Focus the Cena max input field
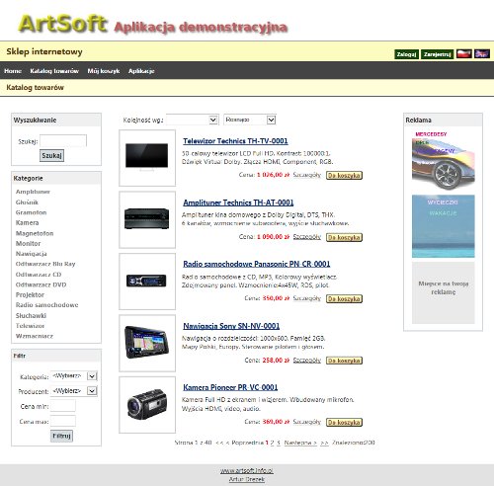This screenshot has height=486, width=494. [63, 421]
